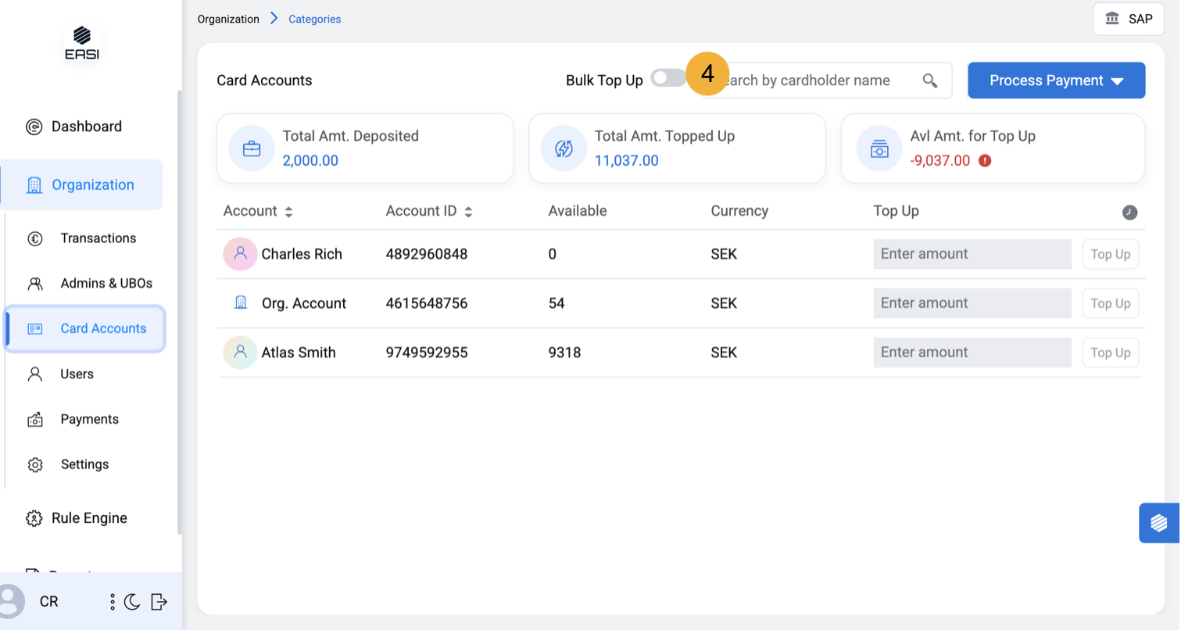Screen dimensions: 1199x630
Task: Go to Admins & UBOs page
Action: 106,284
